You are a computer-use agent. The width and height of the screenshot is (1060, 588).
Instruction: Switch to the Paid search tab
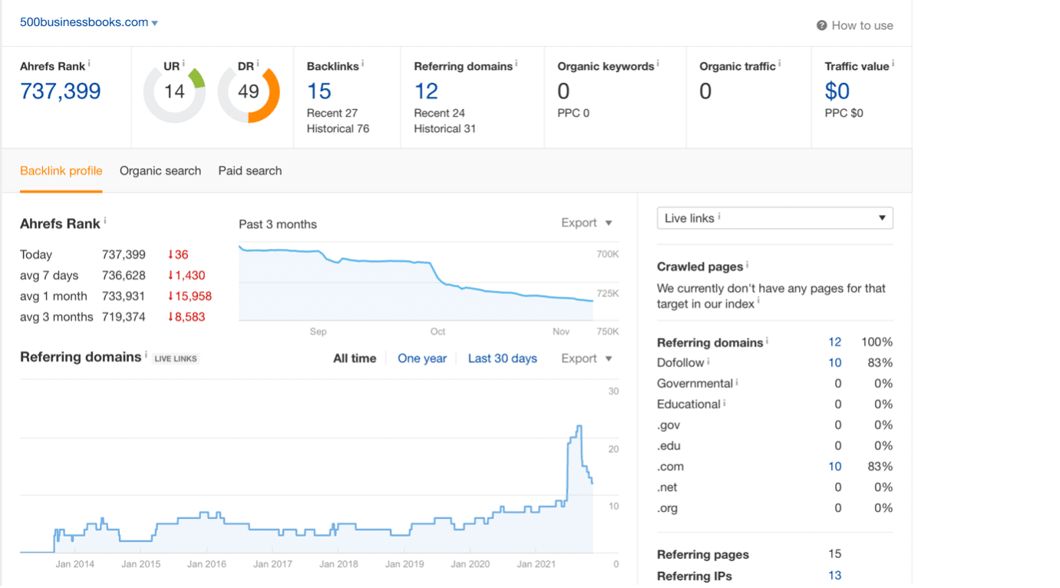(250, 170)
